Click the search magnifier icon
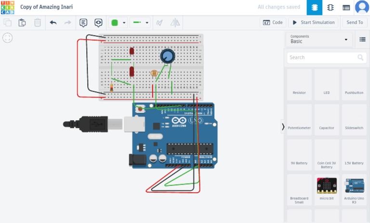Image resolution: width=370 pixels, height=223 pixels. pyautogui.click(x=360, y=58)
